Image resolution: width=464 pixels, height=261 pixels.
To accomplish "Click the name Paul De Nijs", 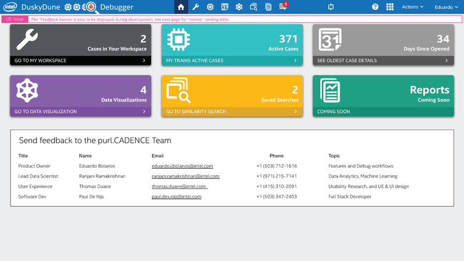I will [92, 197].
